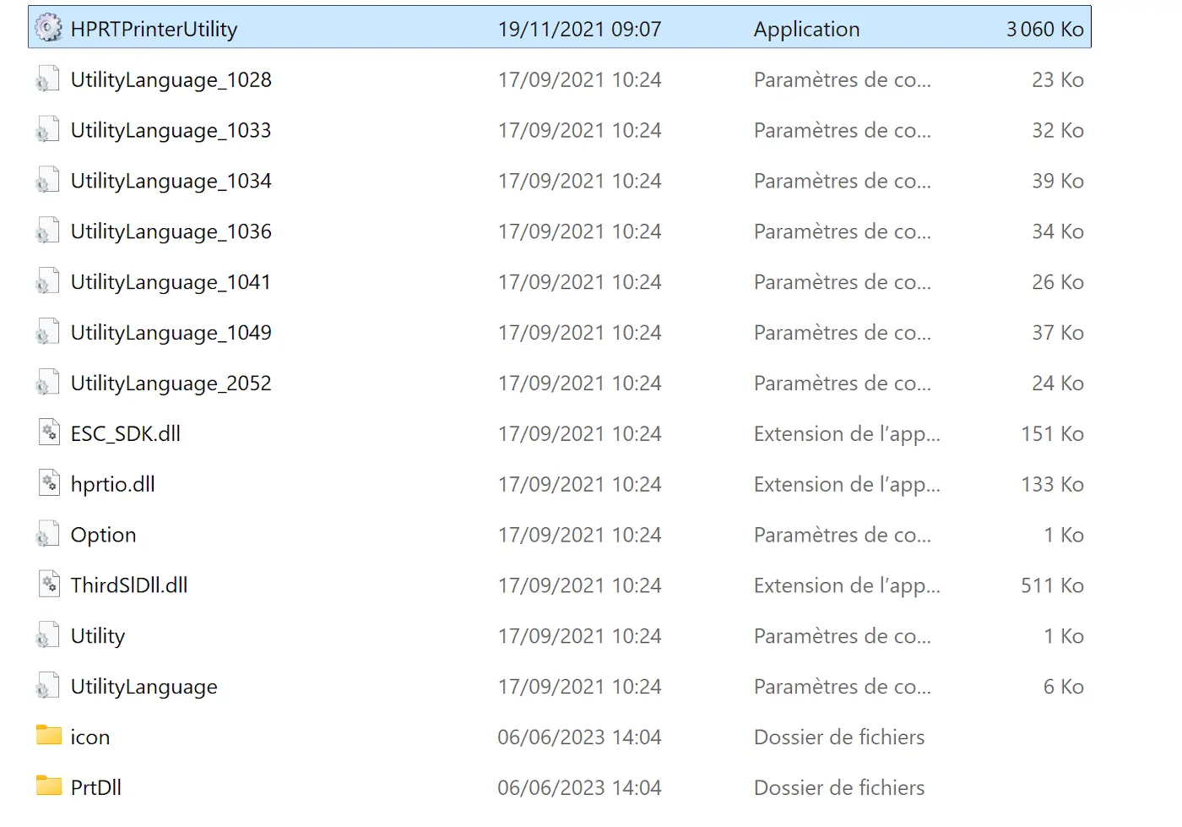Image resolution: width=1182 pixels, height=827 pixels.
Task: Click the PrtDll folder icon
Action: coord(49,786)
